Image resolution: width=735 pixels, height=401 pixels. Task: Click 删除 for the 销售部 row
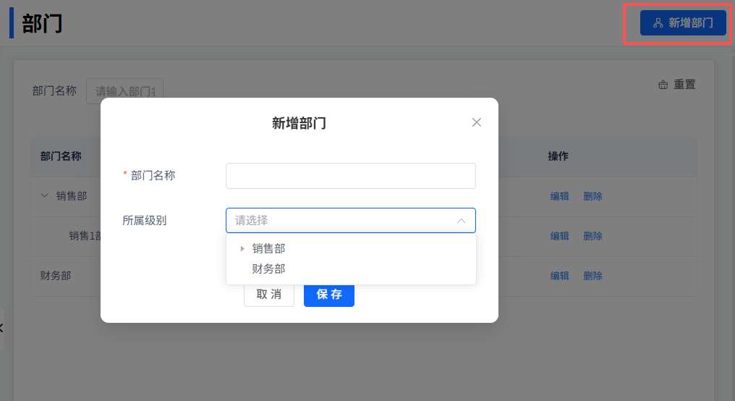click(592, 196)
